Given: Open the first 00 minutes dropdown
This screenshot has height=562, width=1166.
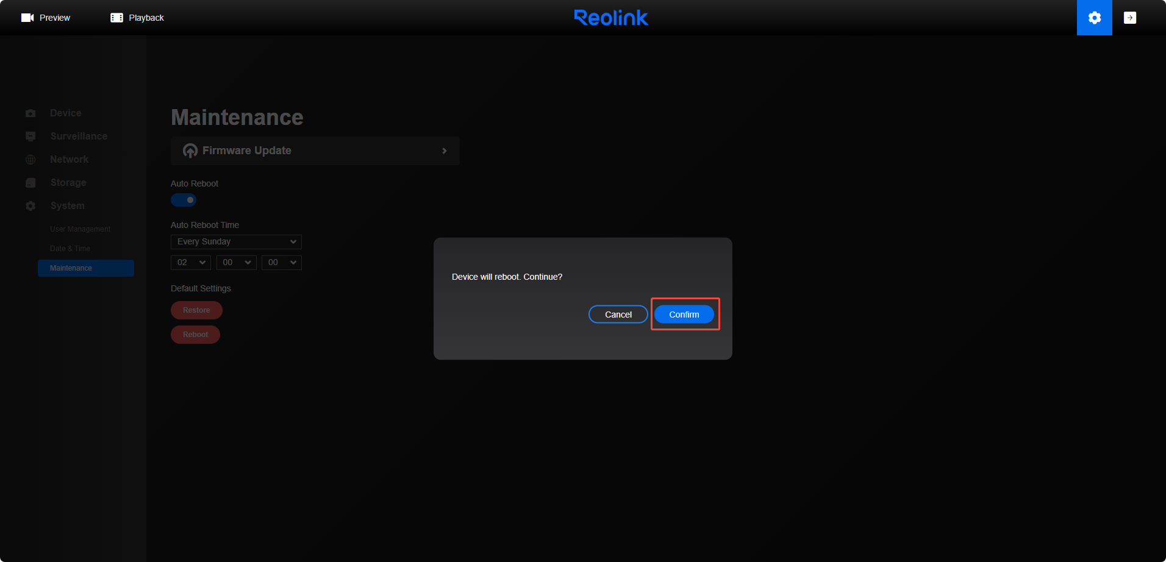Looking at the screenshot, I should coord(236,262).
